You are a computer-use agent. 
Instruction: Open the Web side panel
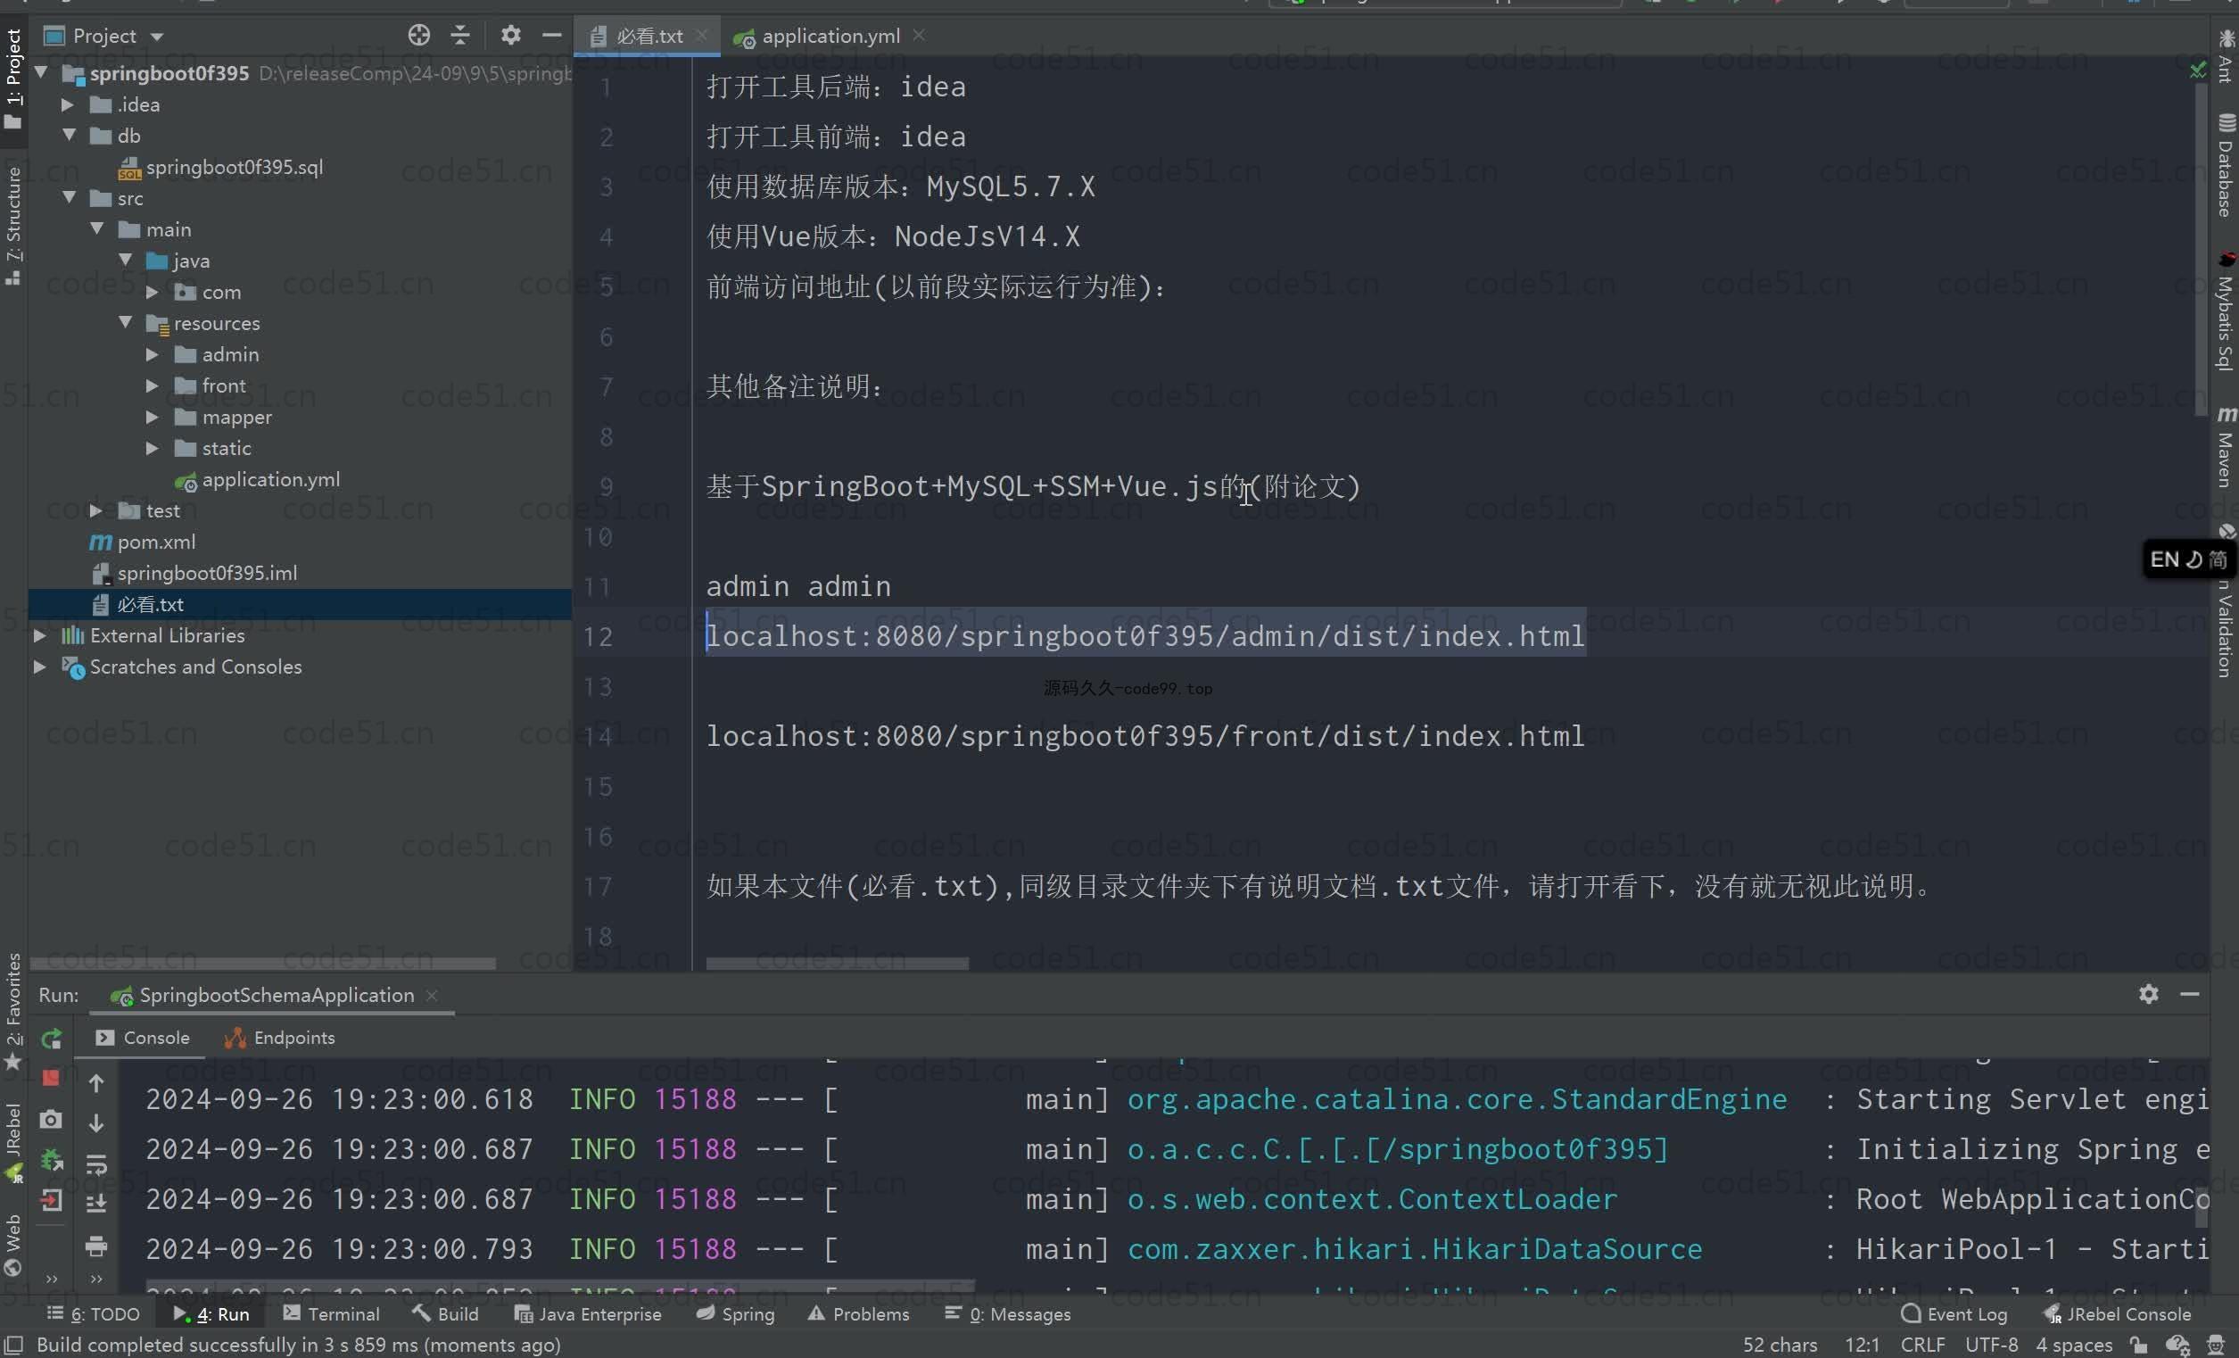tap(12, 1245)
